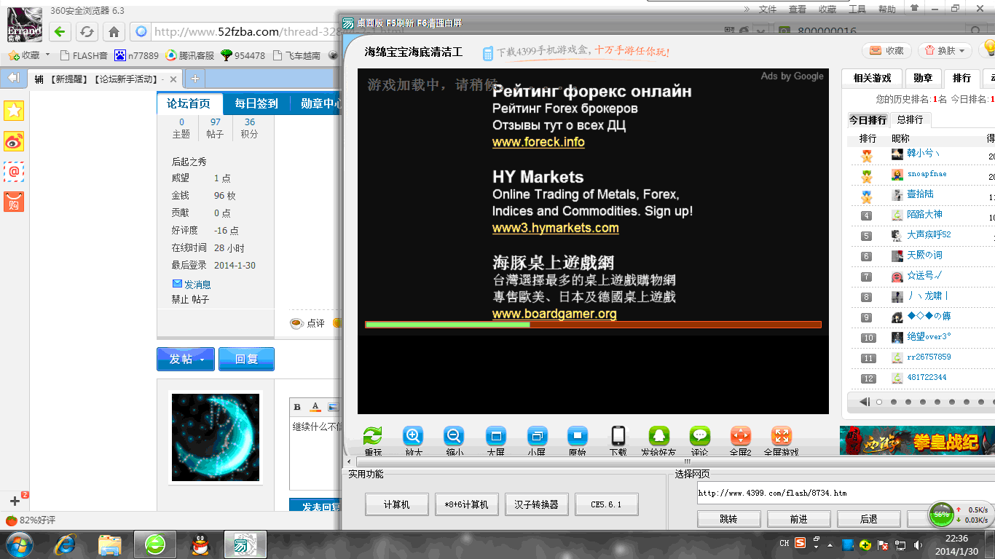Open the 收藏 bookmarks dropdown arrow
The height and width of the screenshot is (559, 995).
click(x=48, y=55)
